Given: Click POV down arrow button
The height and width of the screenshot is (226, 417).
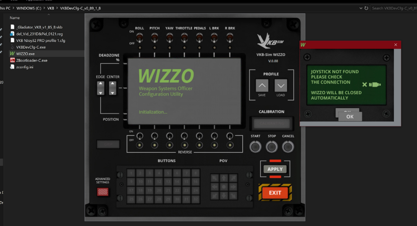Looking at the screenshot, I should (224, 196).
